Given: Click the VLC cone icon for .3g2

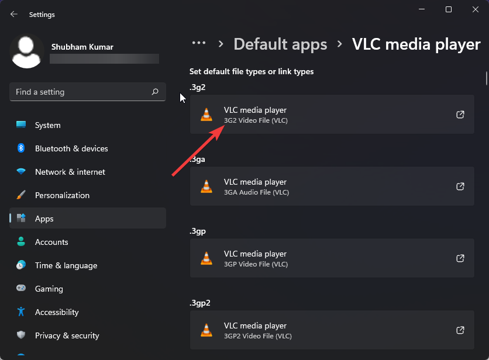Looking at the screenshot, I should click(206, 115).
